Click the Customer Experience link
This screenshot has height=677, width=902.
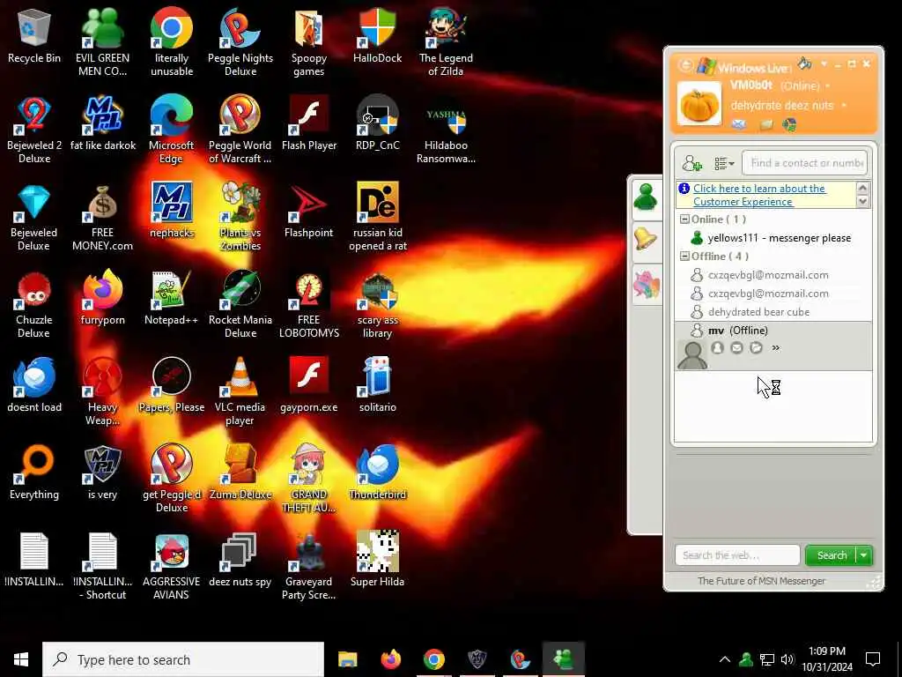[x=758, y=195]
